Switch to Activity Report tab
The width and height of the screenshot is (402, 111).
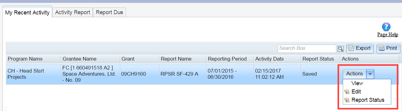click(73, 12)
